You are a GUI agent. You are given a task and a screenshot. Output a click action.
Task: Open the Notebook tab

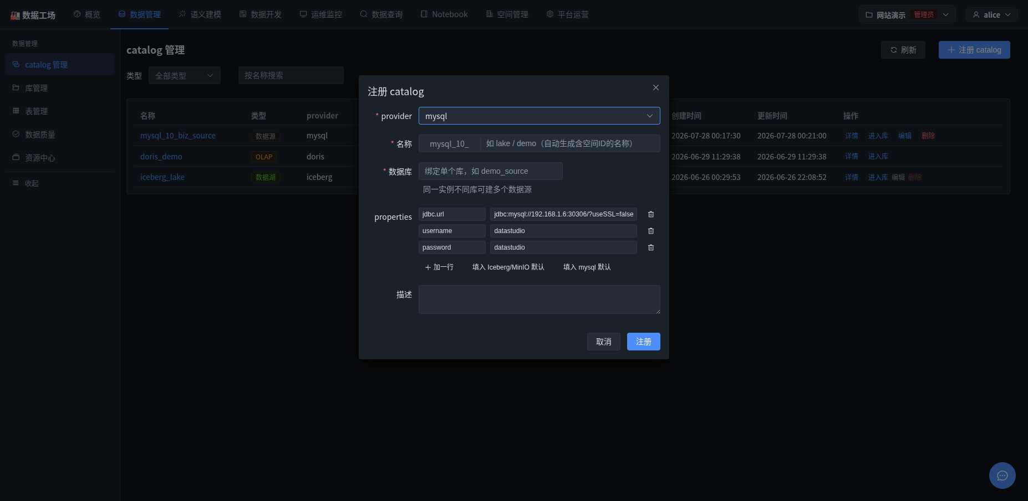coord(444,14)
